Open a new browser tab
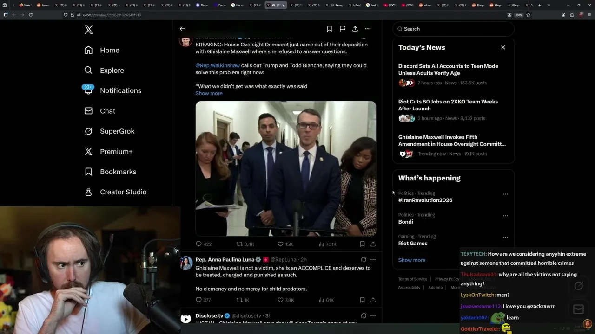This screenshot has height=334, width=595. (x=539, y=5)
